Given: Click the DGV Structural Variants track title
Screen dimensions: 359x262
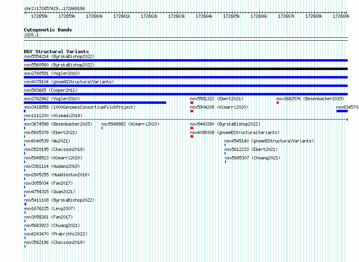Looking at the screenshot, I should [56, 52].
